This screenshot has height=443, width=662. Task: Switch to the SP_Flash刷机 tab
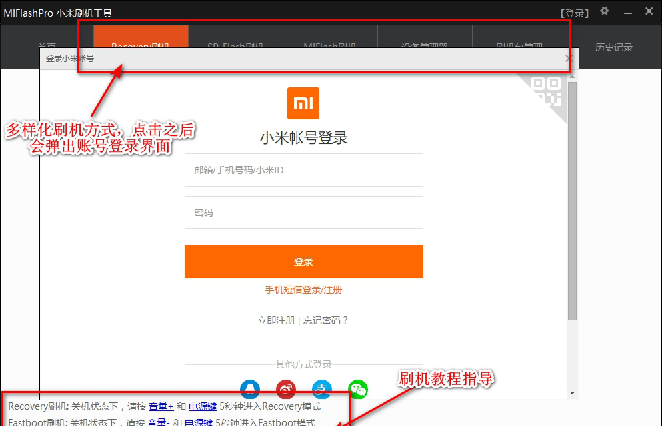235,37
